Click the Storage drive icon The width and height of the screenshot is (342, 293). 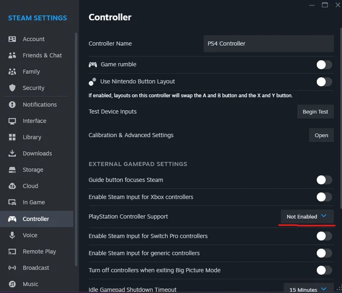tap(12, 169)
